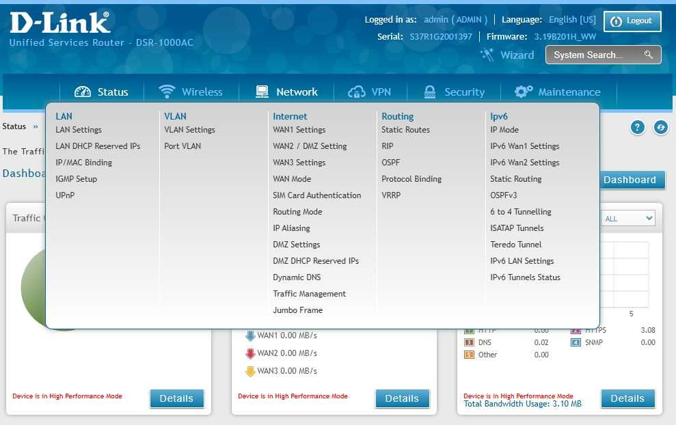Open WAN1 Settings

(299, 130)
